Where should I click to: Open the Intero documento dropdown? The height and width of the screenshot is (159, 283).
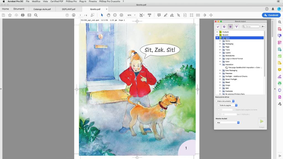[x=225, y=101]
